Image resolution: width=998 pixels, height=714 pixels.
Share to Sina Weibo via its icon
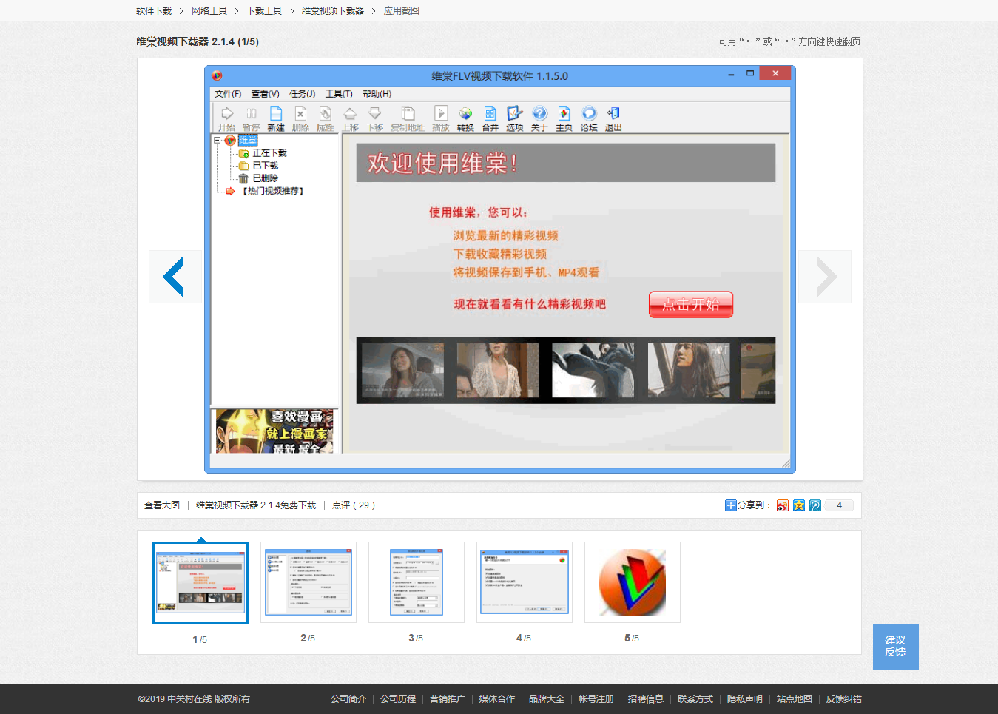click(783, 505)
